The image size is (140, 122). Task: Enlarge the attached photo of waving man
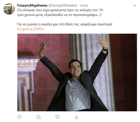pyautogui.click(x=77, y=72)
